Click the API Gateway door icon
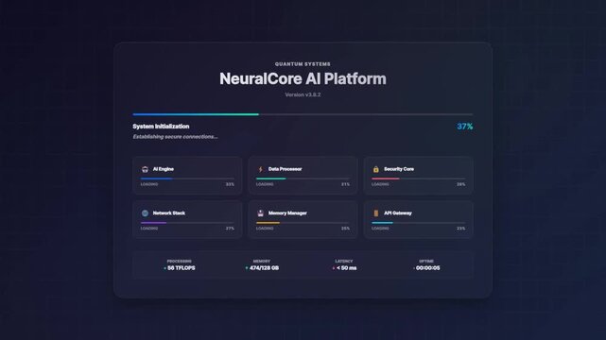The height and width of the screenshot is (340, 606). point(375,213)
